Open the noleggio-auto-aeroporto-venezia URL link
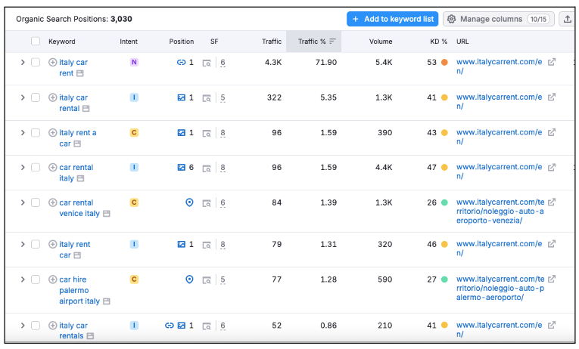The width and height of the screenshot is (579, 349). point(500,212)
